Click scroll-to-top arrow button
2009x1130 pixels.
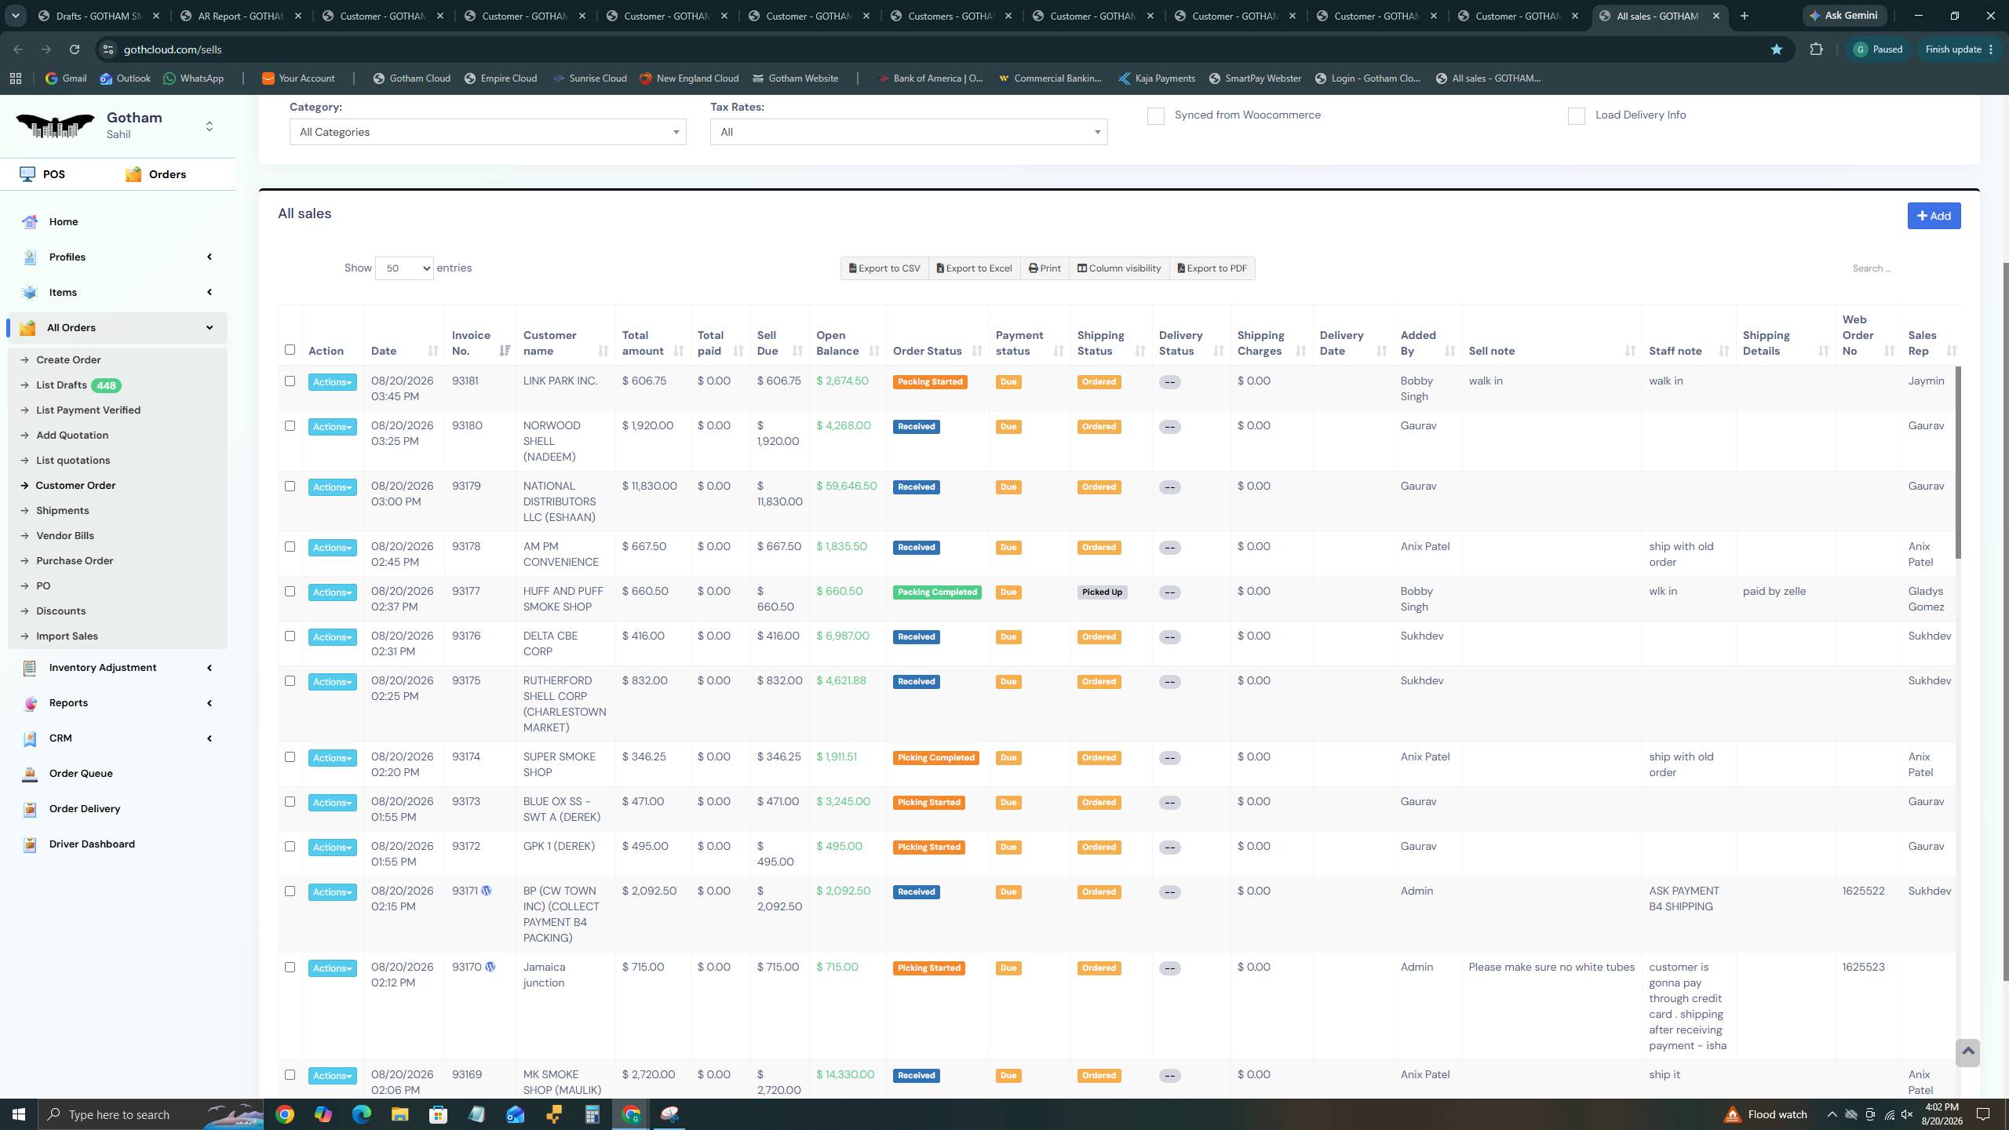[x=1967, y=1052]
